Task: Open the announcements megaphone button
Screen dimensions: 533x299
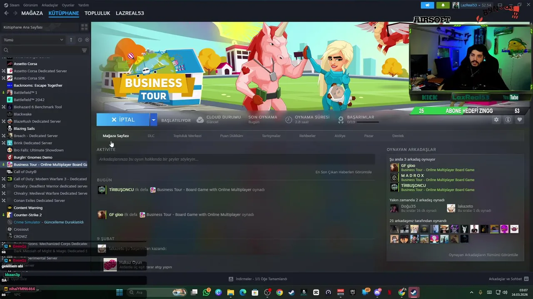Action: point(427,5)
